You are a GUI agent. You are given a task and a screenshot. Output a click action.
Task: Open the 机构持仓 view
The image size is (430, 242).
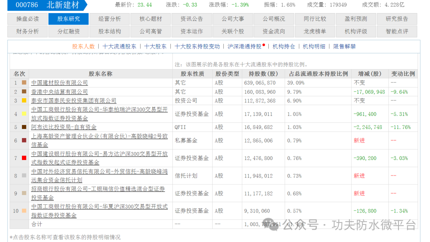282,46
